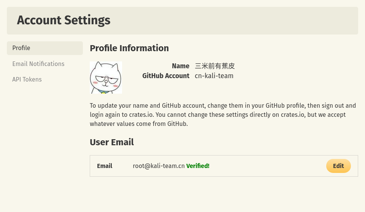The width and height of the screenshot is (365, 212).
Task: Click the words 'login again to crates.io'
Action: (x=122, y=115)
